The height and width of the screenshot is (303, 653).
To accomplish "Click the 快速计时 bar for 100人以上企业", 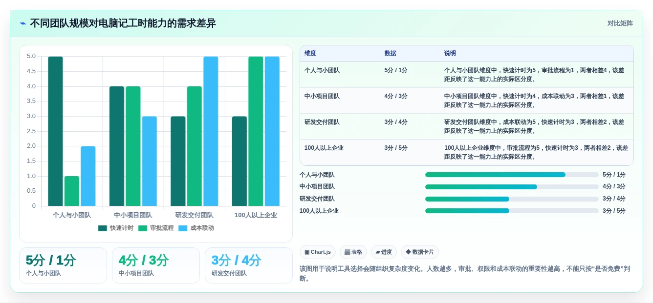I will [239, 161].
